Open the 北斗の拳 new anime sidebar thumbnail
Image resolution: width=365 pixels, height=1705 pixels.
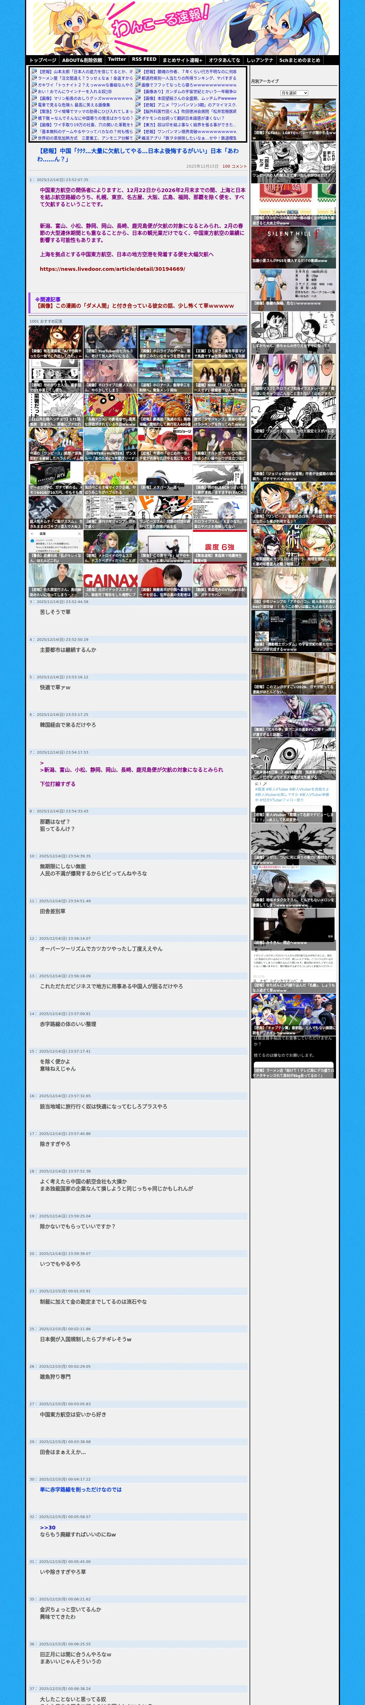[293, 716]
